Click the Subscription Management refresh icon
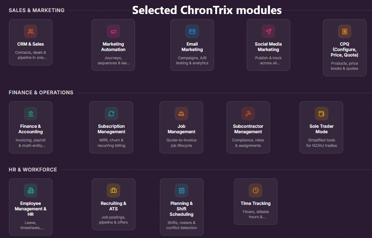The height and width of the screenshot is (238, 372). click(111, 113)
